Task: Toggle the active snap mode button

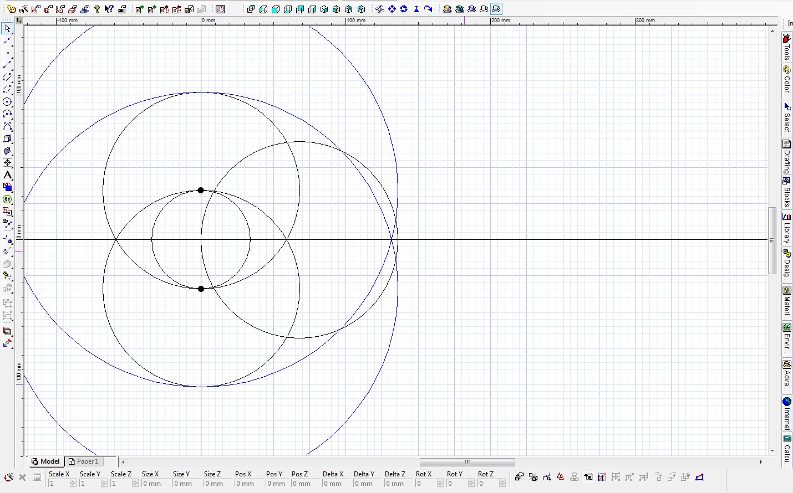Action: coord(588,477)
